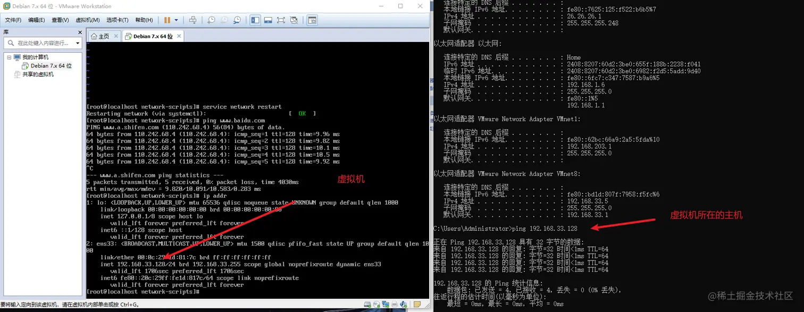804x312 pixels.
Task: Open the 虚拟机(M) menu
Action: 87,20
